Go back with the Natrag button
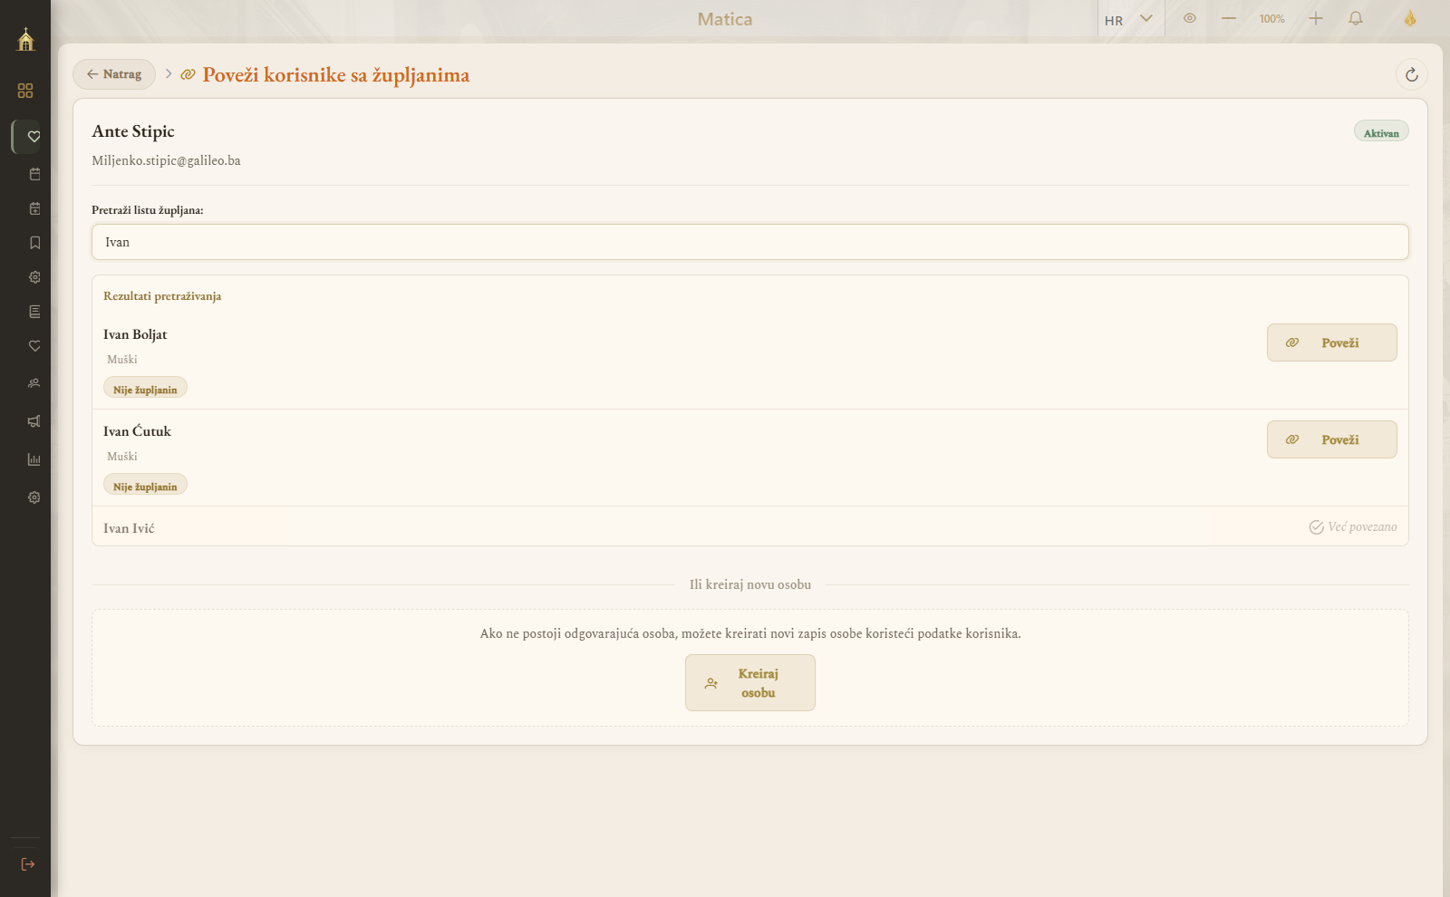 114,74
